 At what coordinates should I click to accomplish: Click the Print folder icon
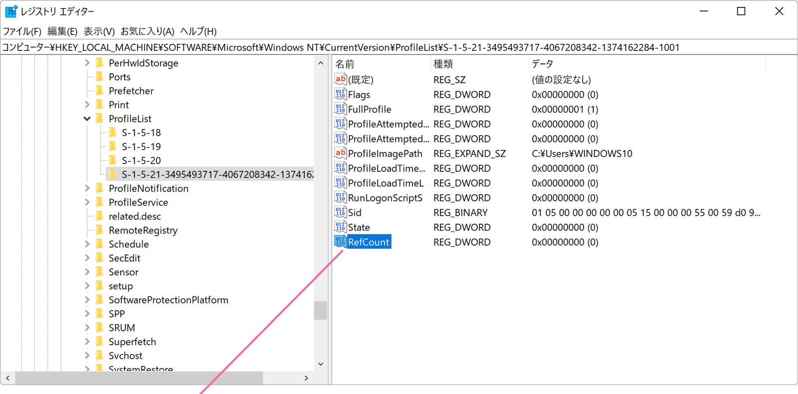tap(100, 105)
